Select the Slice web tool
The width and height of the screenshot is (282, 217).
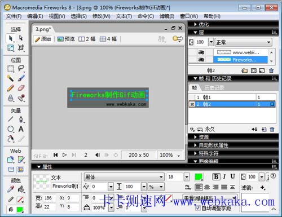click(21, 160)
